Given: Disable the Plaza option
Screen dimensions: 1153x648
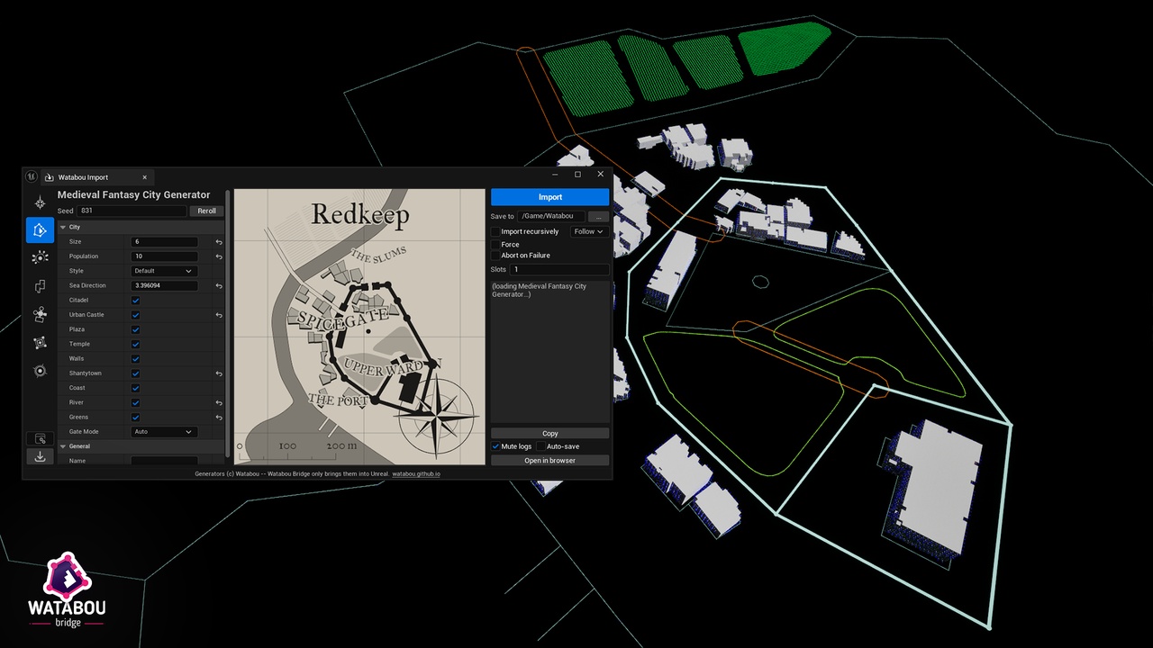Looking at the screenshot, I should point(136,329).
